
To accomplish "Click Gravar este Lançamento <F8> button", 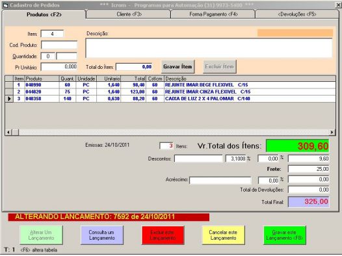I will pyautogui.click(x=284, y=235).
